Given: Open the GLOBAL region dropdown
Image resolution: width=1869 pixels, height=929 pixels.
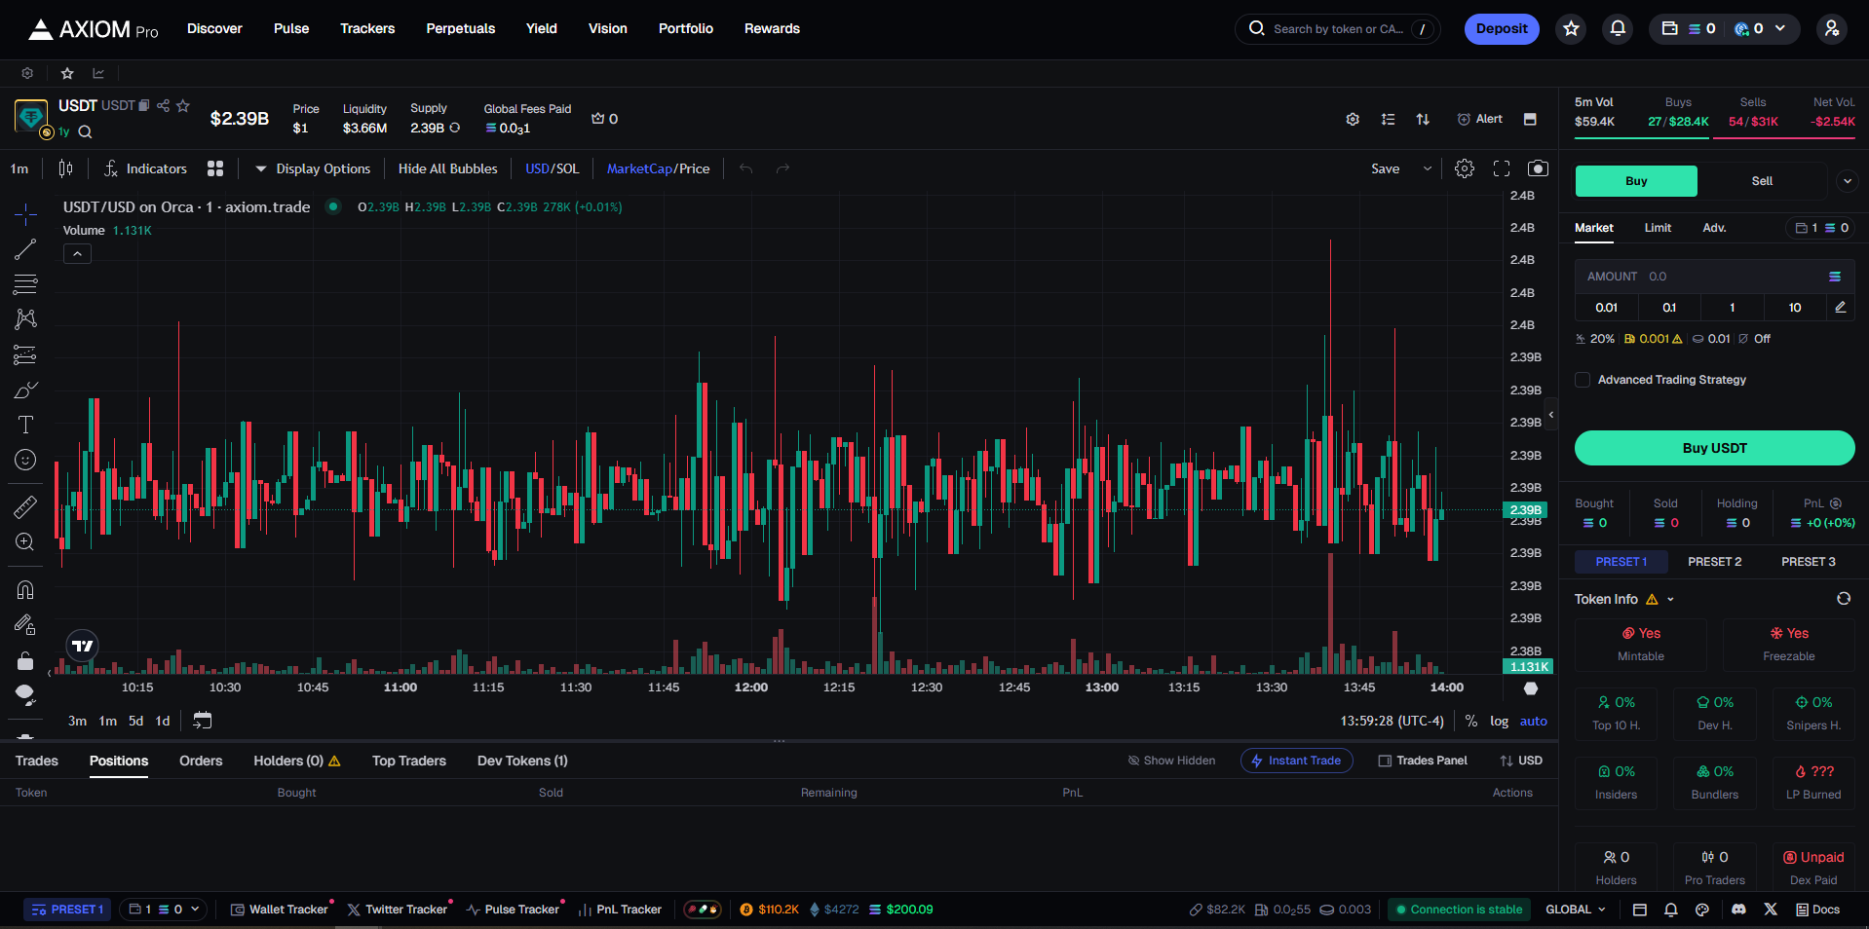Looking at the screenshot, I should (1575, 910).
